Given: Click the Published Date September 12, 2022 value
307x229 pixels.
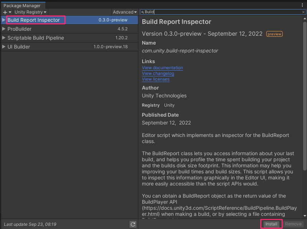Looking at the screenshot, I should [167, 123].
